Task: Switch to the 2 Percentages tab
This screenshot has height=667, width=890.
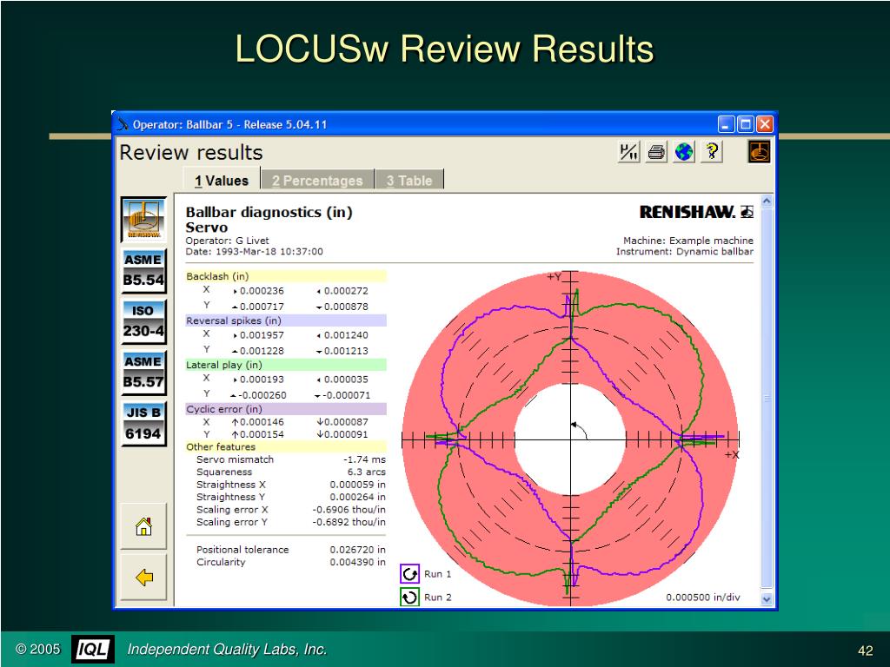Action: tap(317, 181)
